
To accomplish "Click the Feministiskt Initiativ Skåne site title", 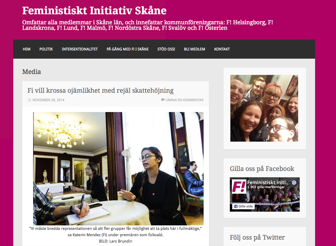I will tap(94, 11).
